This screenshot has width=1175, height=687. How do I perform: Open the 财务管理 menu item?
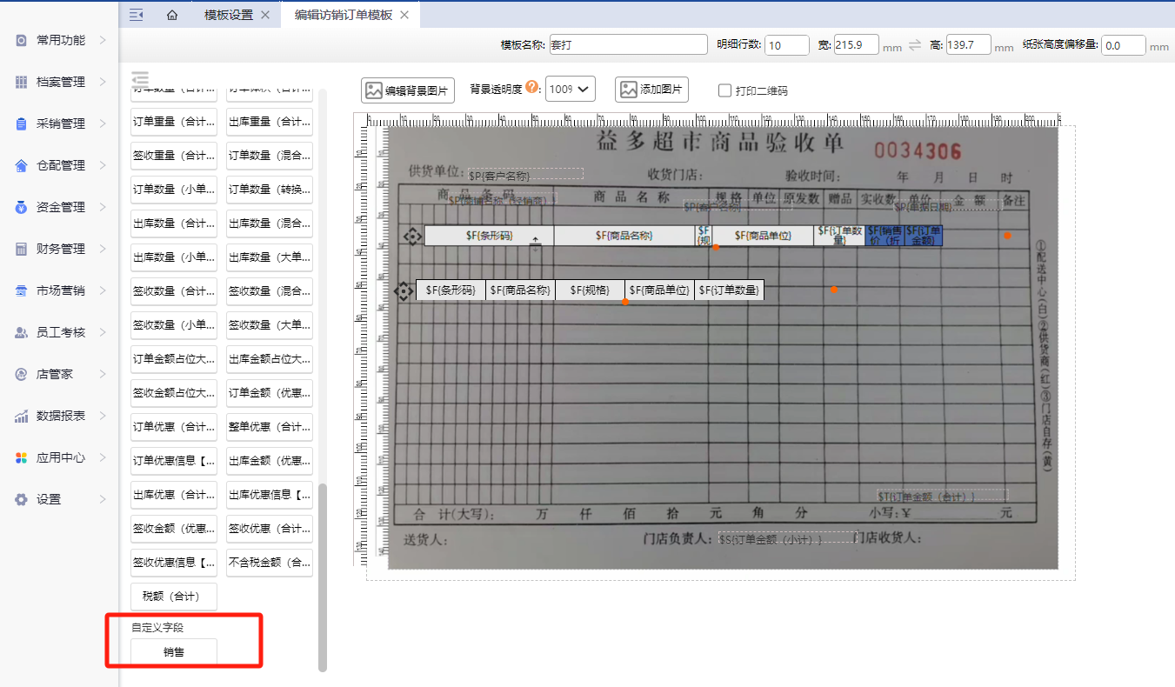(61, 249)
